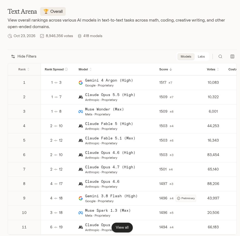Click the votes value 20,506
Image resolution: width=240 pixels, height=236 pixels.
(213, 213)
